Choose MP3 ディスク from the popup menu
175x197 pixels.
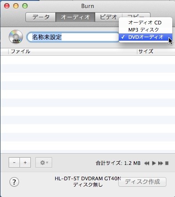(x=145, y=30)
